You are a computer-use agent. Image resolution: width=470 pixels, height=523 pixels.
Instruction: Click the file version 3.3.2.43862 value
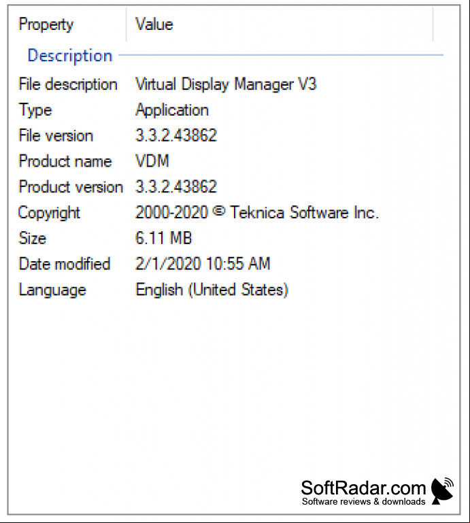(x=175, y=135)
